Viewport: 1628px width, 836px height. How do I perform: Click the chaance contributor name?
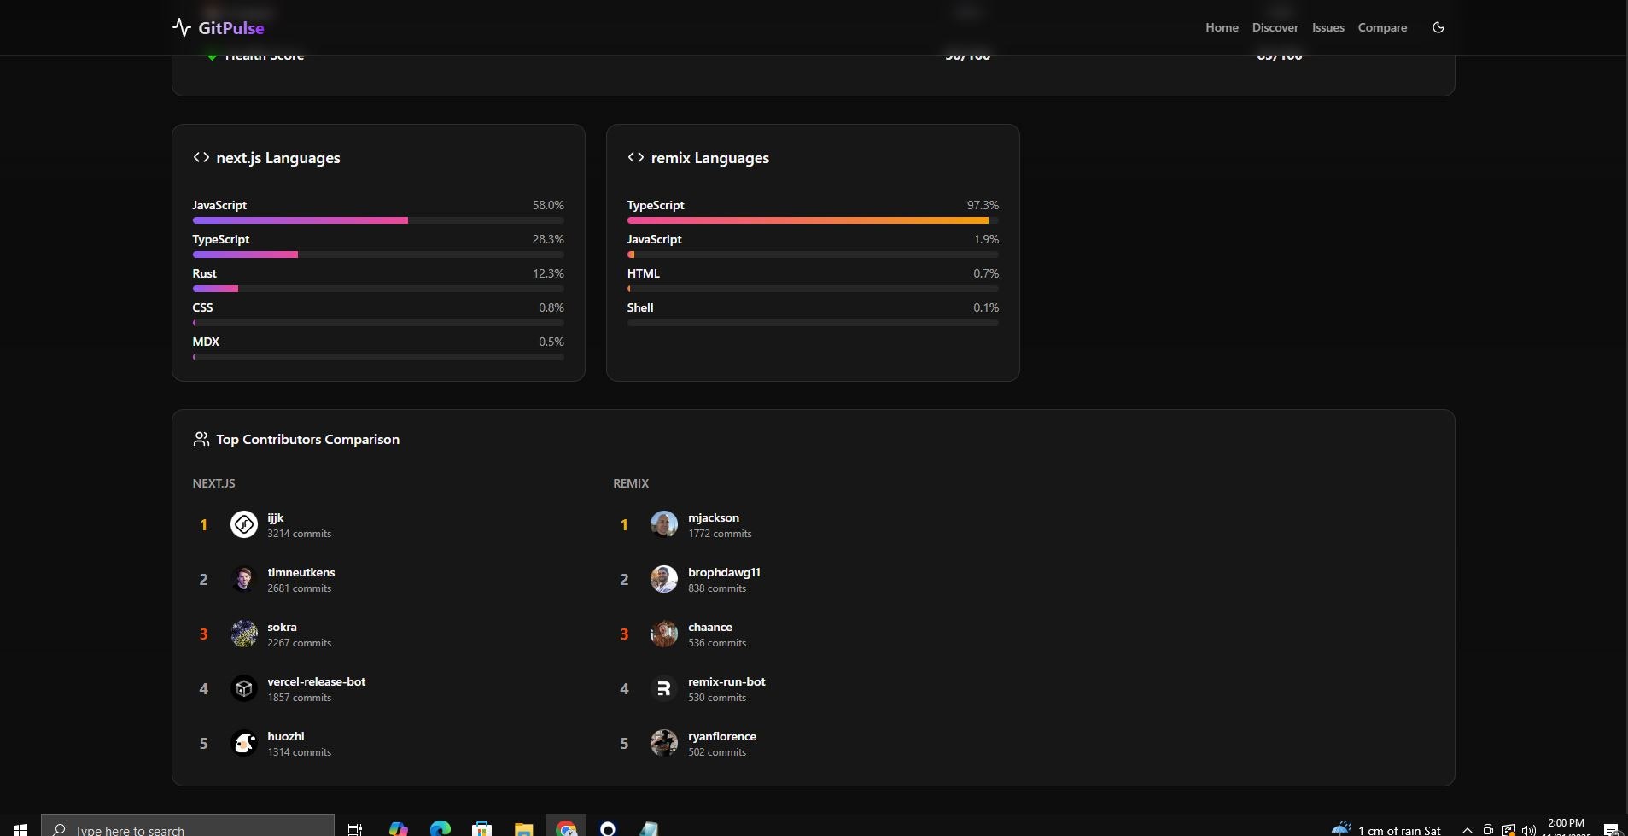[x=709, y=627]
